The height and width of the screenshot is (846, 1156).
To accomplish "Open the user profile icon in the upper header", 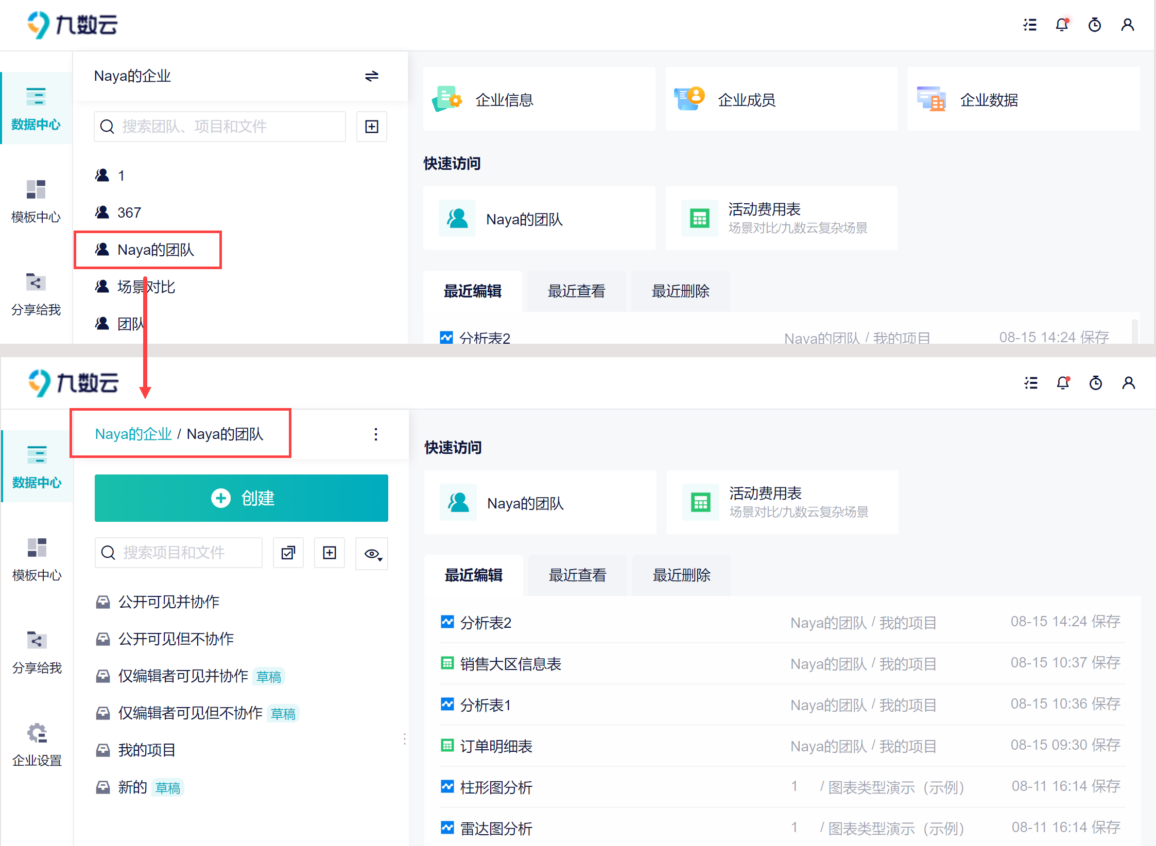I will click(1128, 25).
